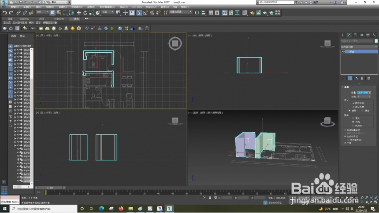Viewport: 379px width, 213px height.
Task: Open the Modify panel tab icon
Action: 349,35
